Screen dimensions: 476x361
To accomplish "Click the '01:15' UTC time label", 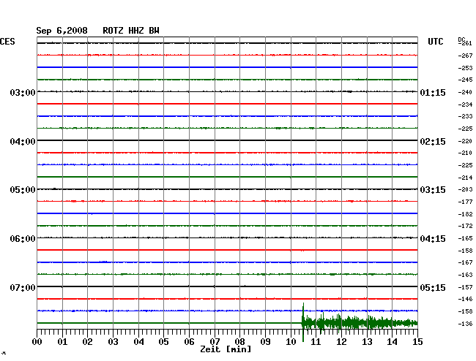I will (433, 92).
